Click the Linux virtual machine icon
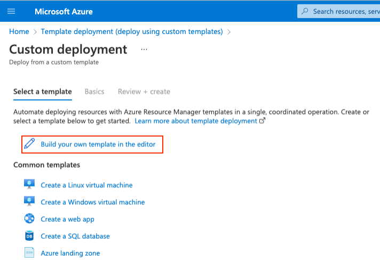This screenshot has width=380, height=263. [29, 184]
